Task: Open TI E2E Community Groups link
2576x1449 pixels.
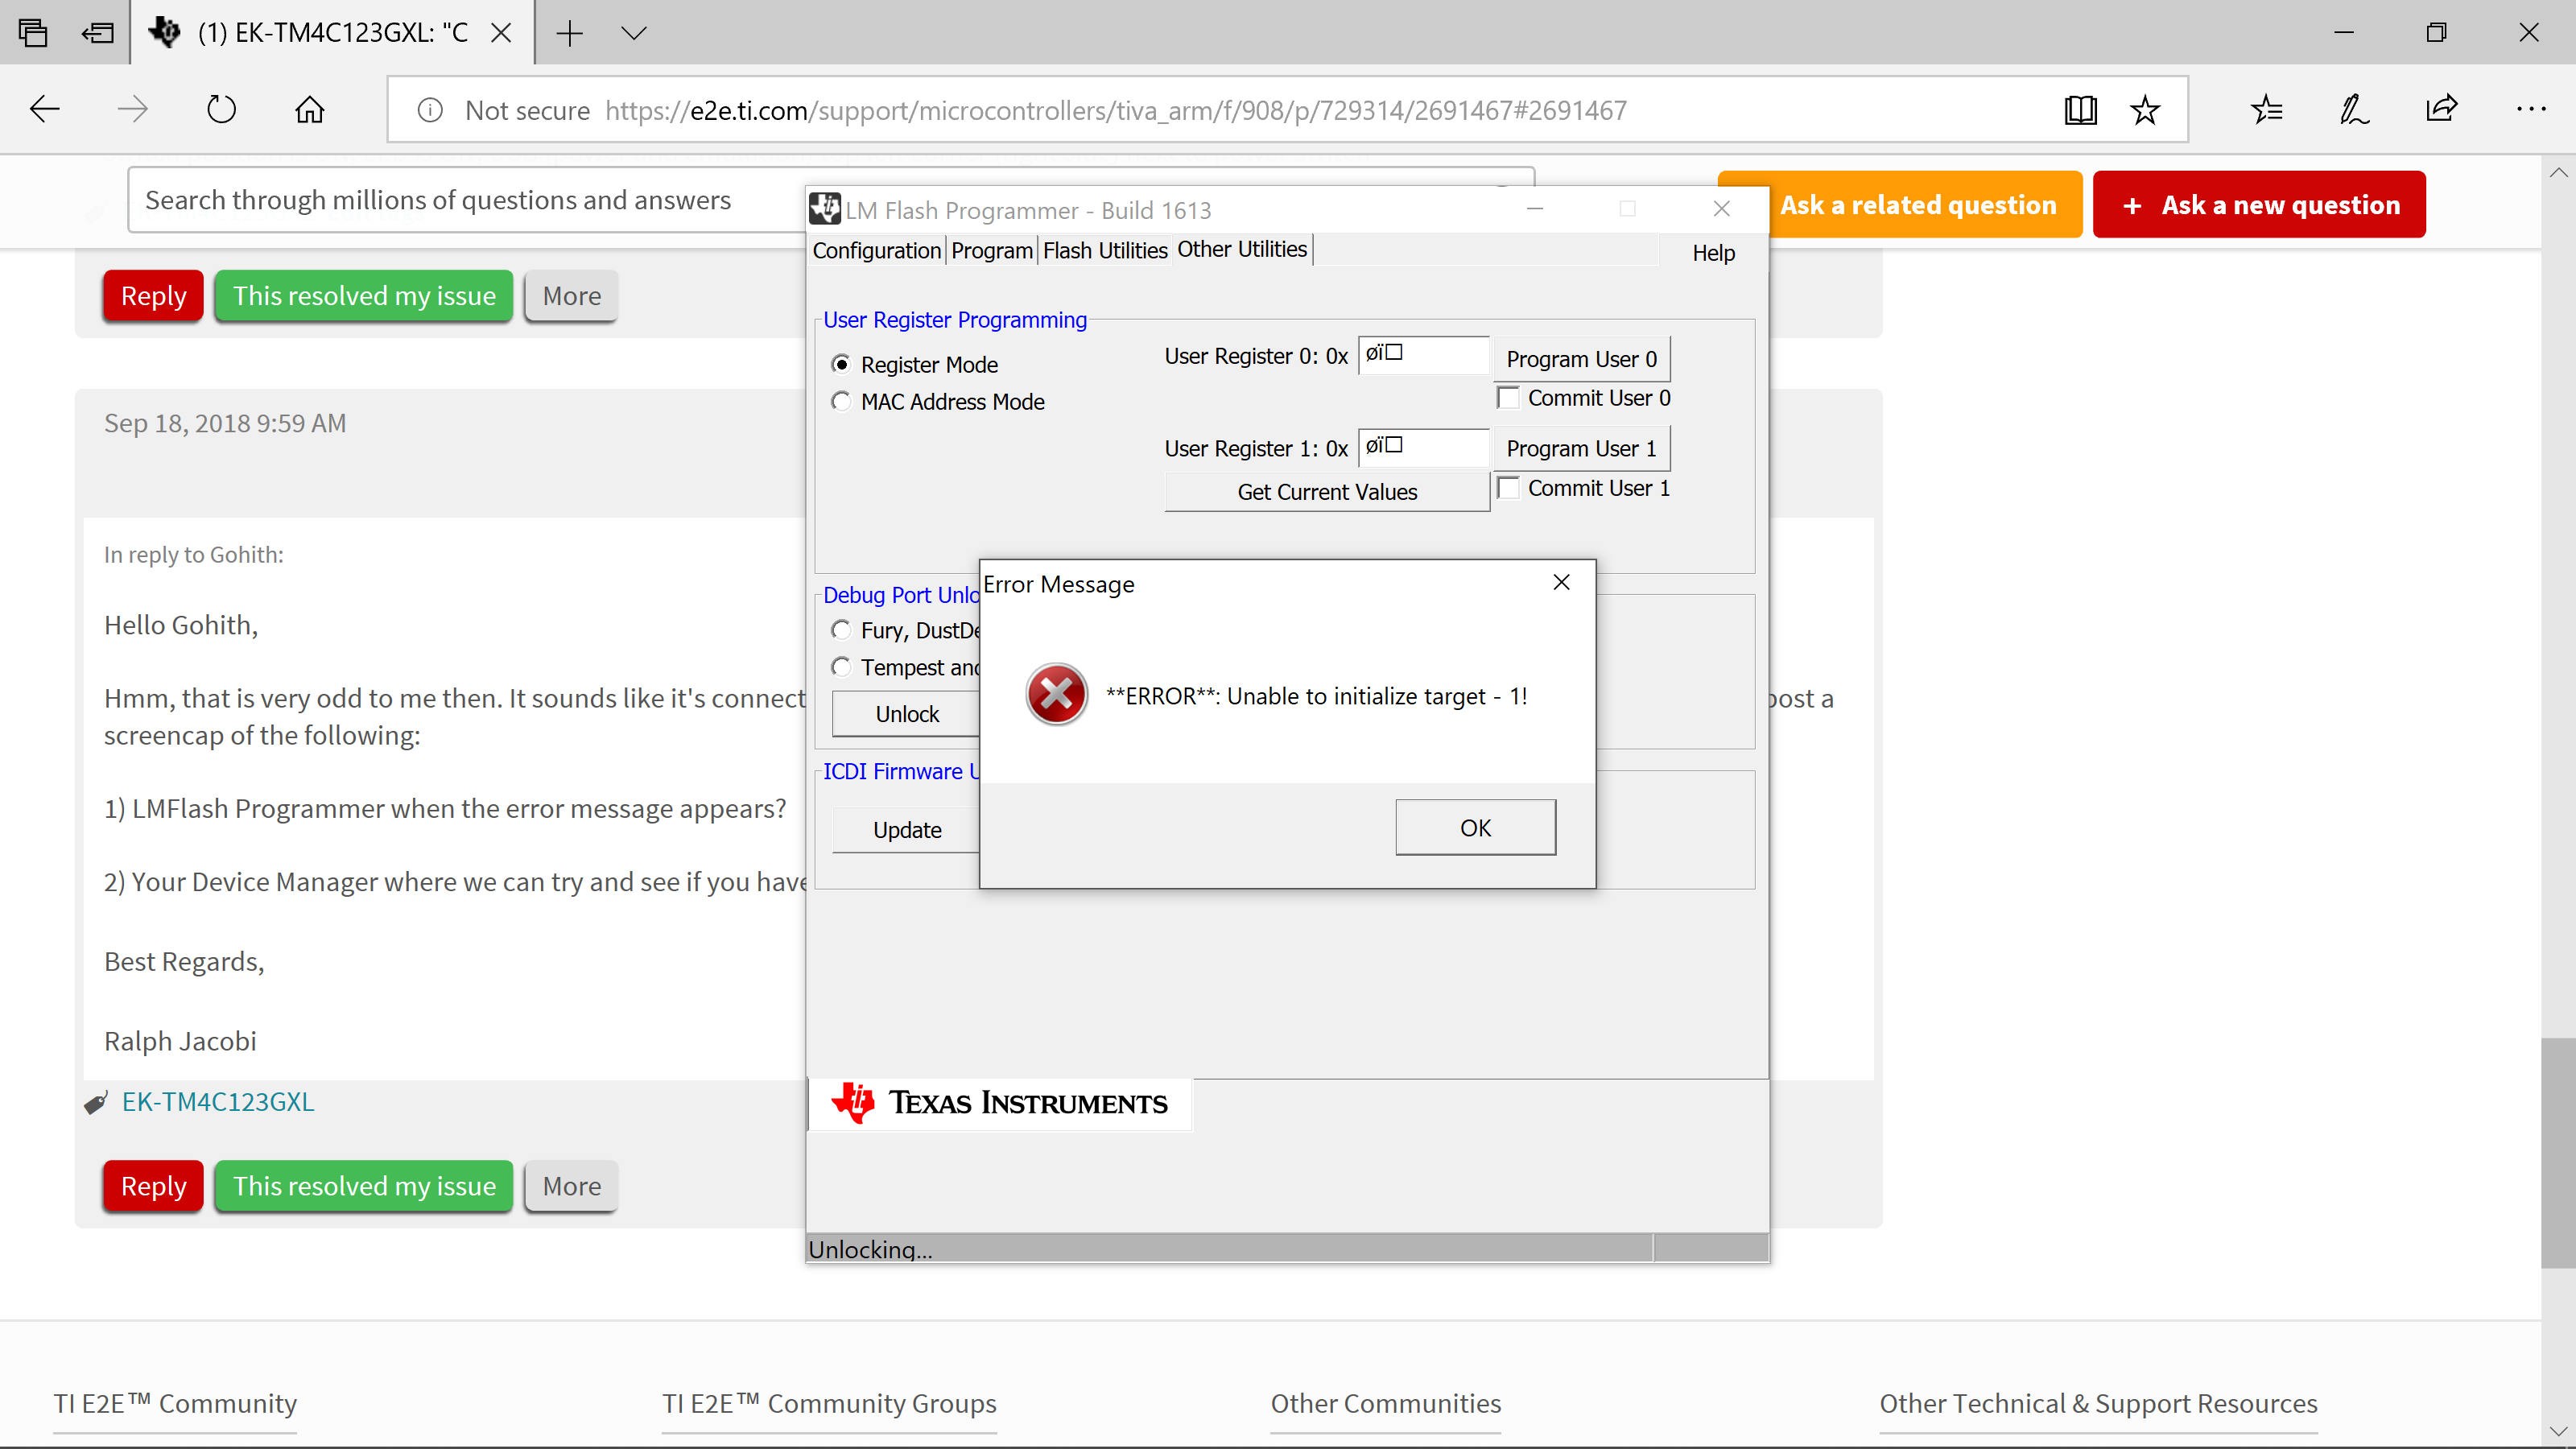Action: pos(829,1403)
